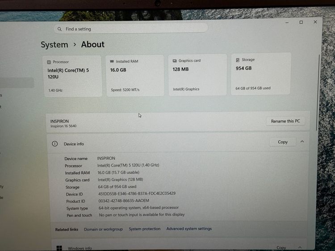Click the Device info circle icon
The height and width of the screenshot is (251, 335).
[x=54, y=144]
